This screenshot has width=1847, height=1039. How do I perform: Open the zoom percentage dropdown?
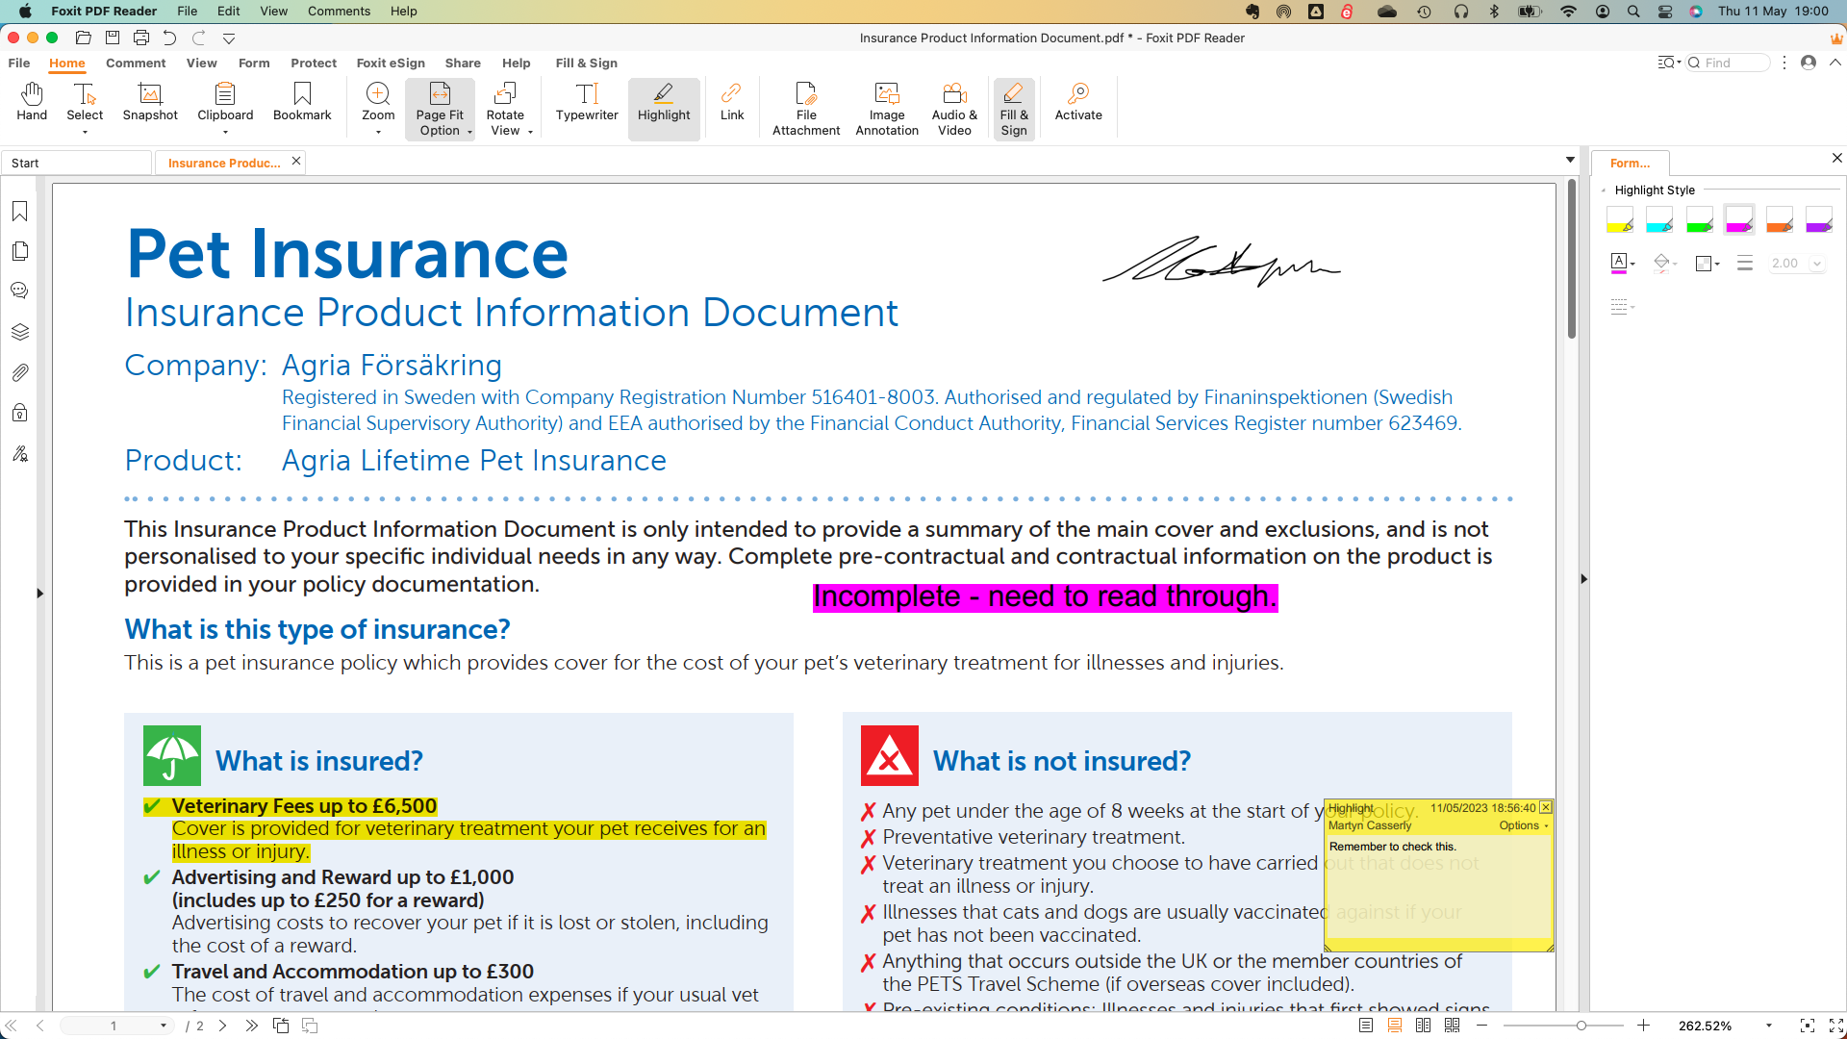(1768, 1026)
